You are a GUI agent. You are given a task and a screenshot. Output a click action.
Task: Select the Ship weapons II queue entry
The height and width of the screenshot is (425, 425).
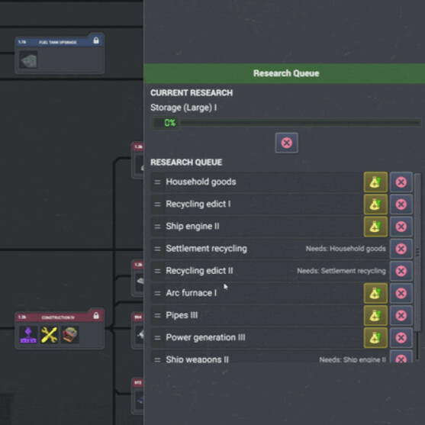269,356
